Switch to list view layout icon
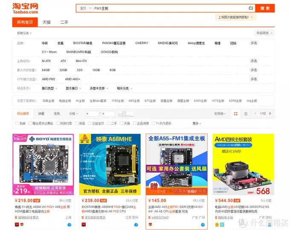This screenshot has width=290, height=230. pos(246,114)
